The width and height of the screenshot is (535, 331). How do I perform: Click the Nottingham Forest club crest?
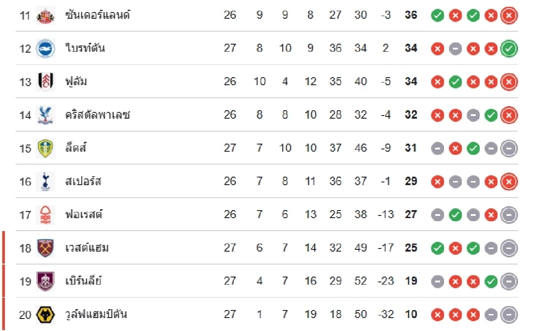[45, 215]
